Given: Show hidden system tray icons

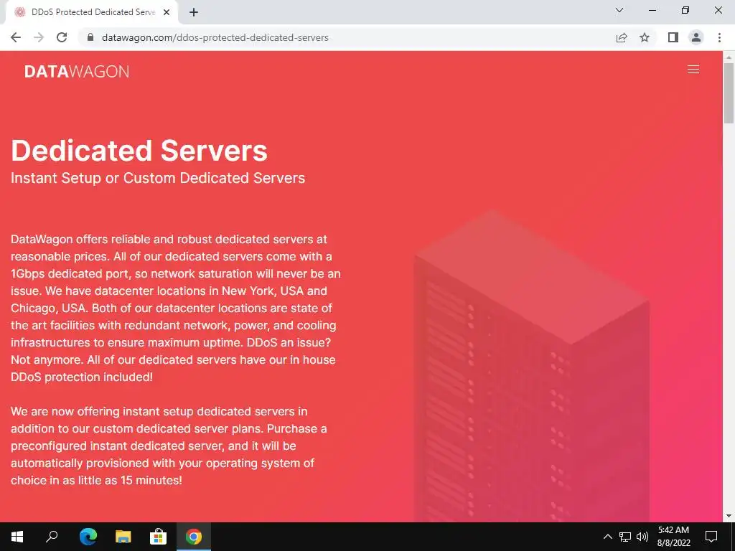Looking at the screenshot, I should (x=607, y=537).
